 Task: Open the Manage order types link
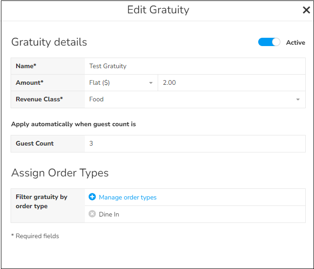tap(128, 198)
